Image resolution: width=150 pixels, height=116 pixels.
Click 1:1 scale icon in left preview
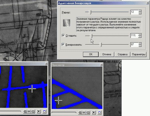click(x=29, y=111)
